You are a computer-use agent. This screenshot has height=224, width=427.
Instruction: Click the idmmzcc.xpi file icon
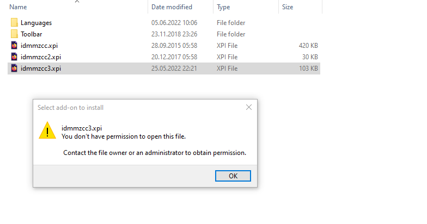(x=14, y=46)
